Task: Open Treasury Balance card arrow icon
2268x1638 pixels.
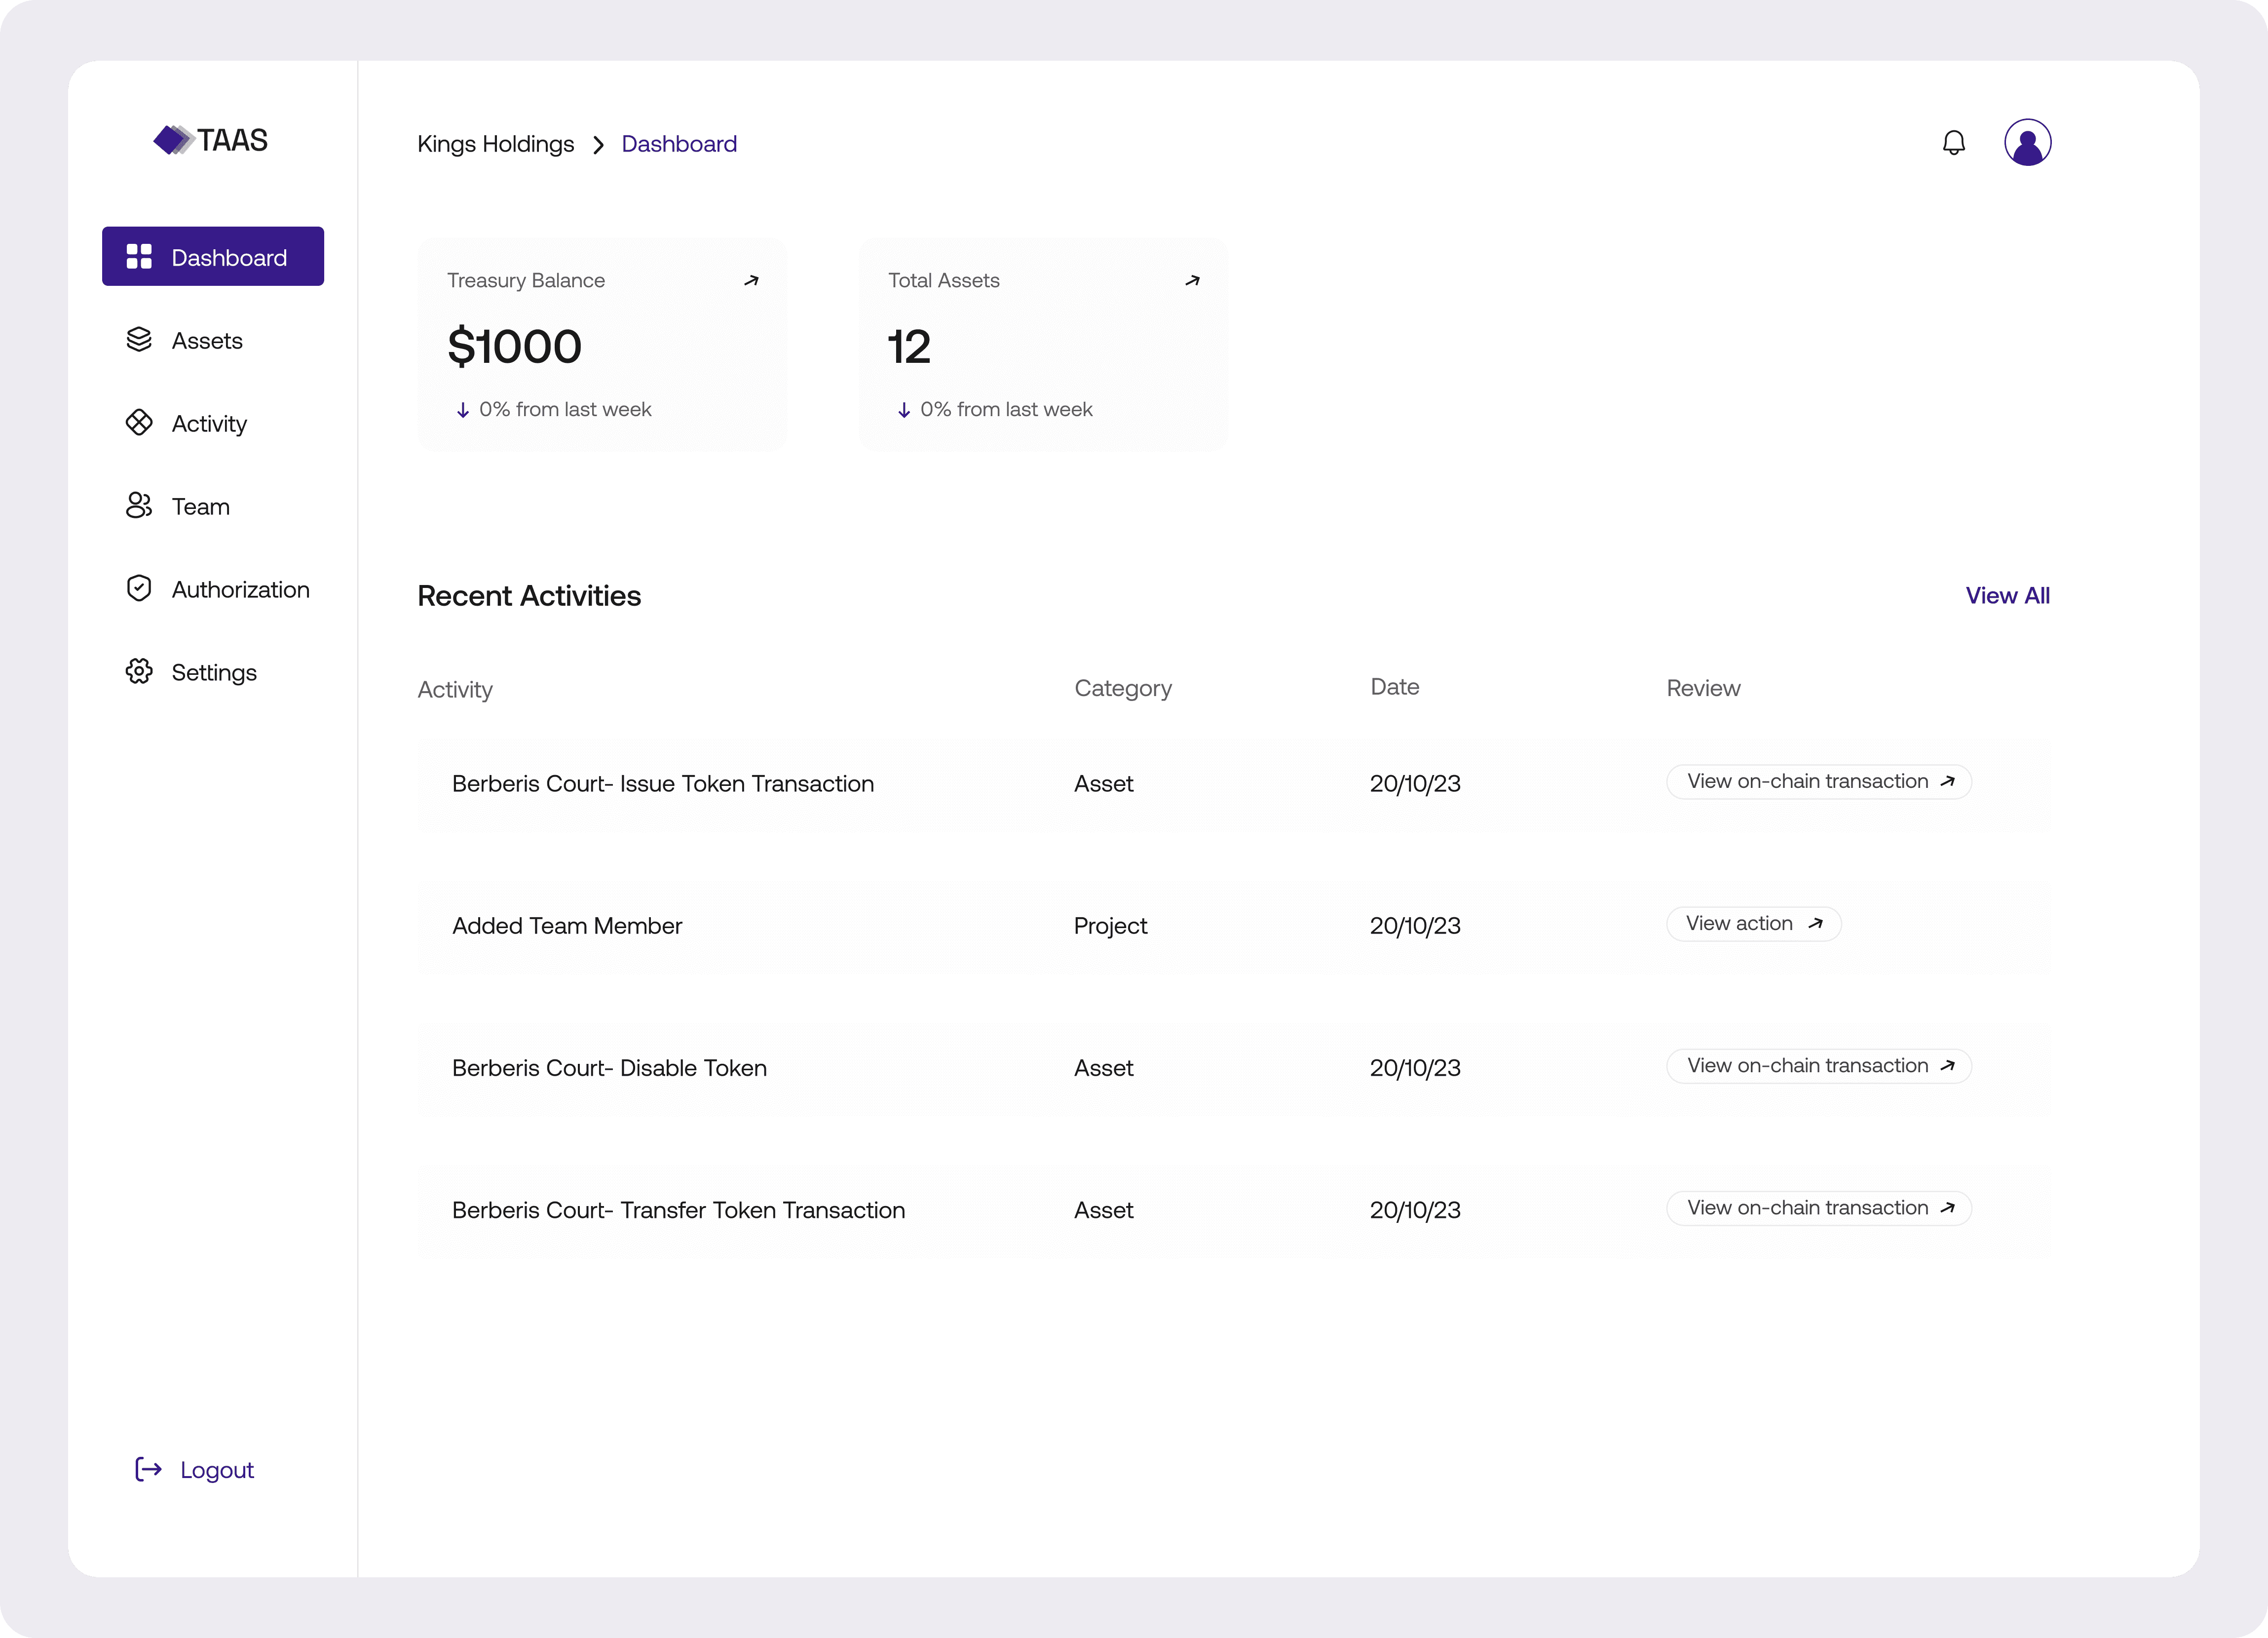Action: (x=751, y=281)
